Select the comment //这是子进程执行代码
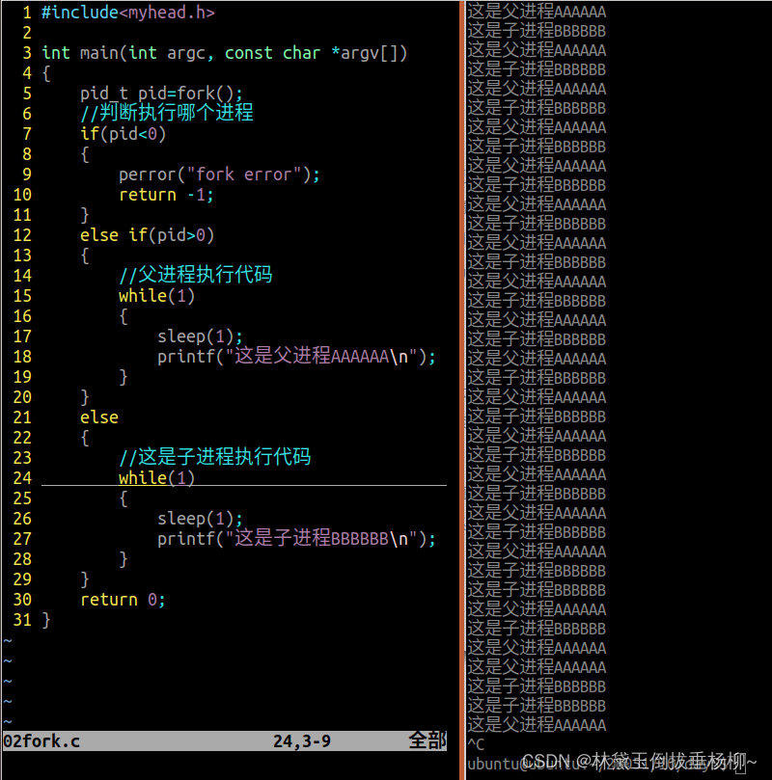The width and height of the screenshot is (772, 780). [x=214, y=458]
